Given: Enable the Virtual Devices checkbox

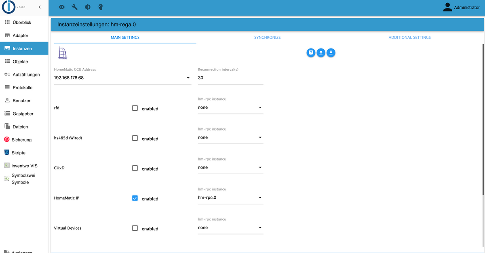Looking at the screenshot, I should click(x=135, y=228).
